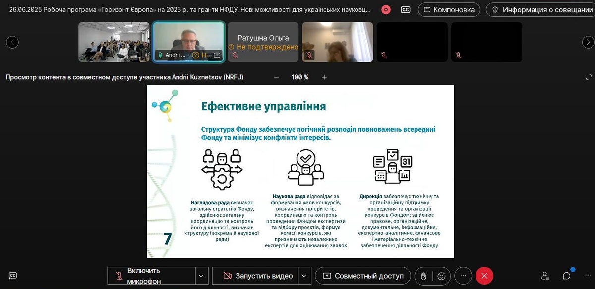The width and height of the screenshot is (595, 289).
Task: Open microphone options dropdown arrow
Action: click(x=202, y=276)
